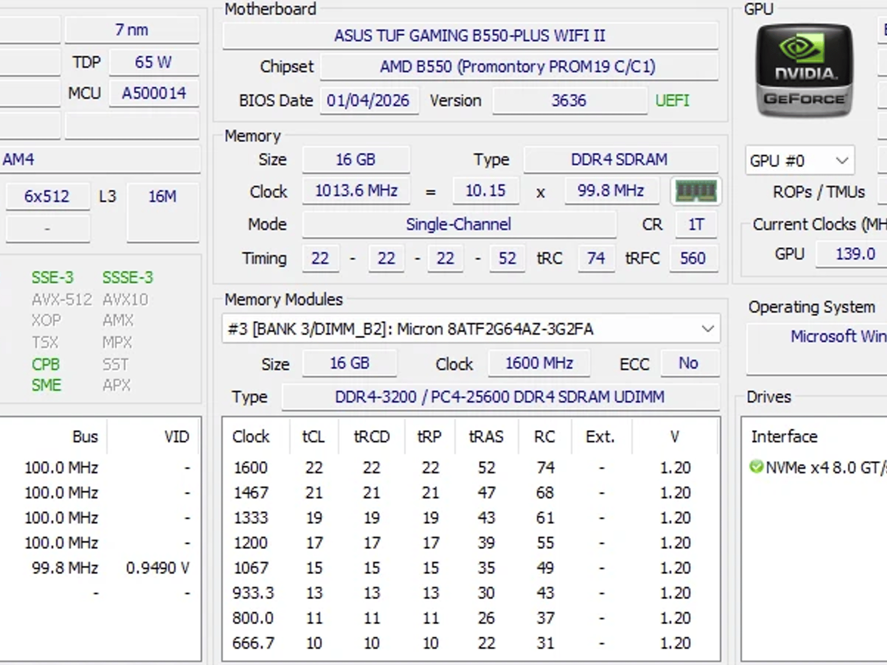Select the motherboard name ASUS TUF GAMING B550-PLUS WIFI II
Image resolution: width=887 pixels, height=665 pixels.
click(470, 36)
